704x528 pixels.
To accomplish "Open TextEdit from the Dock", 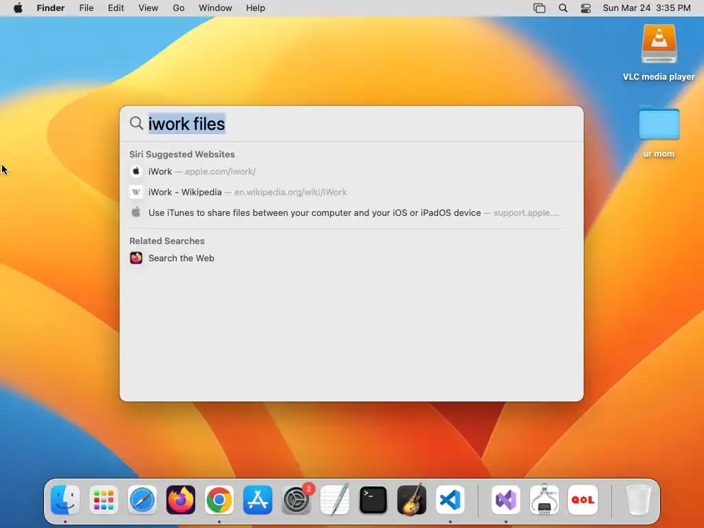I will [x=335, y=500].
